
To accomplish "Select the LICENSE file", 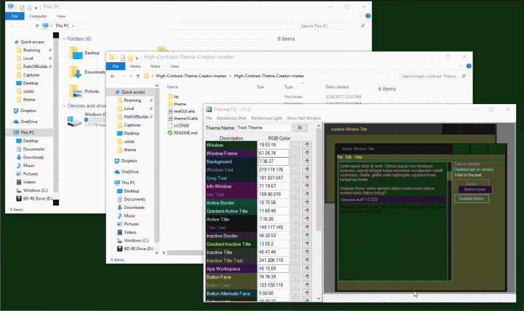I will pyautogui.click(x=181, y=124).
